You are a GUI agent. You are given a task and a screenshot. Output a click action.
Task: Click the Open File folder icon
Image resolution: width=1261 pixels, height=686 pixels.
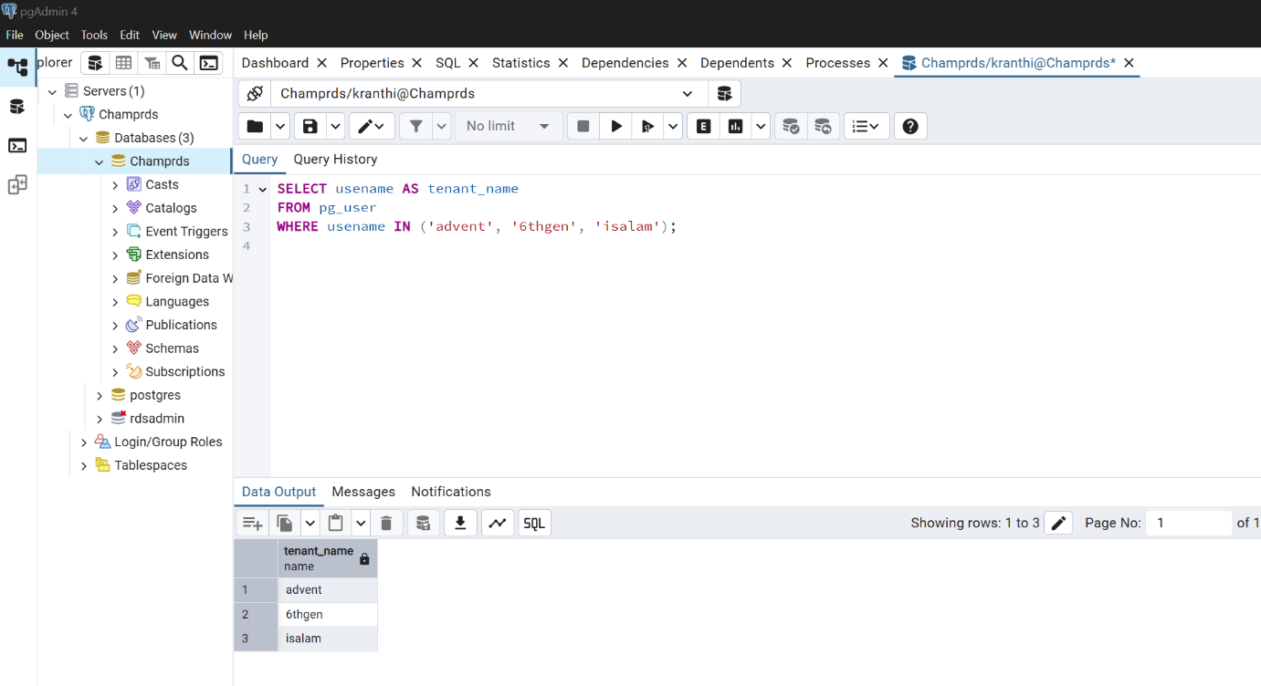coord(255,126)
